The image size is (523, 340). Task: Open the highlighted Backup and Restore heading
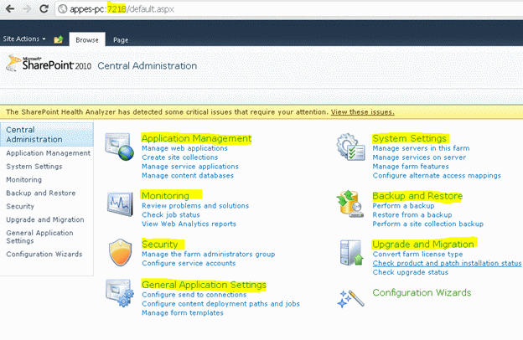[417, 196]
